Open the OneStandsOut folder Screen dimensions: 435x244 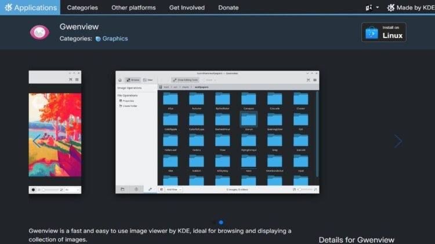pos(275,163)
